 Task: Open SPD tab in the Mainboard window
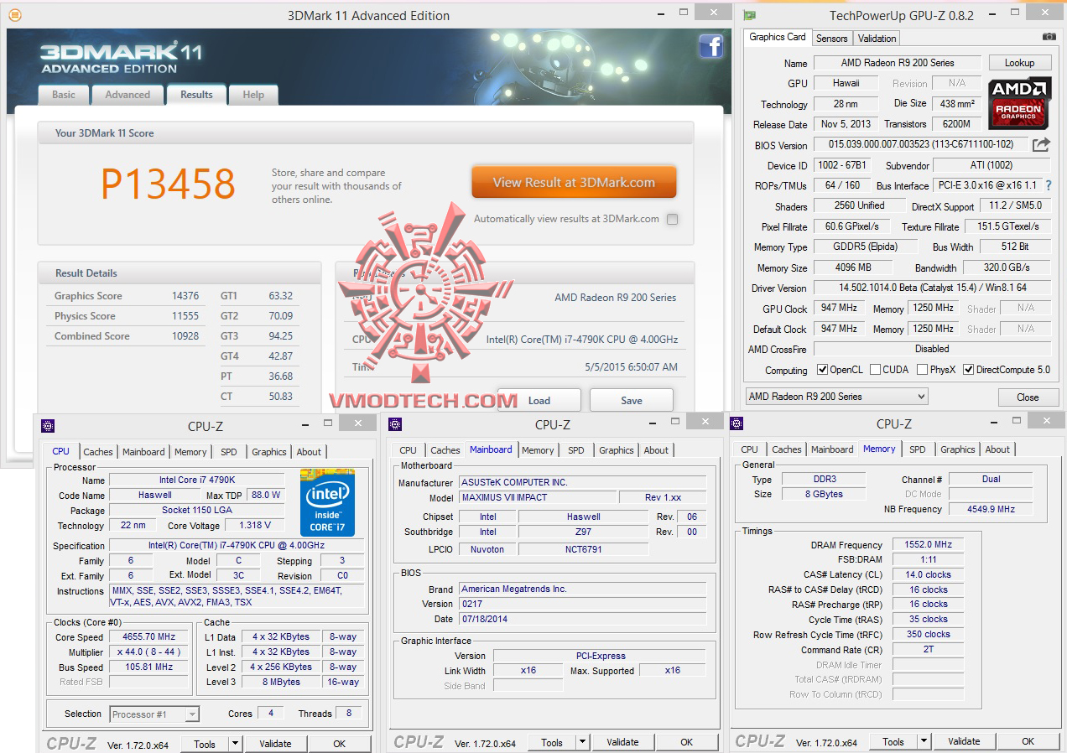click(x=575, y=450)
